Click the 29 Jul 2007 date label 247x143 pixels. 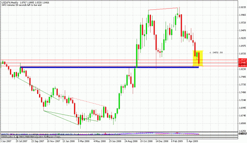pos(22,141)
